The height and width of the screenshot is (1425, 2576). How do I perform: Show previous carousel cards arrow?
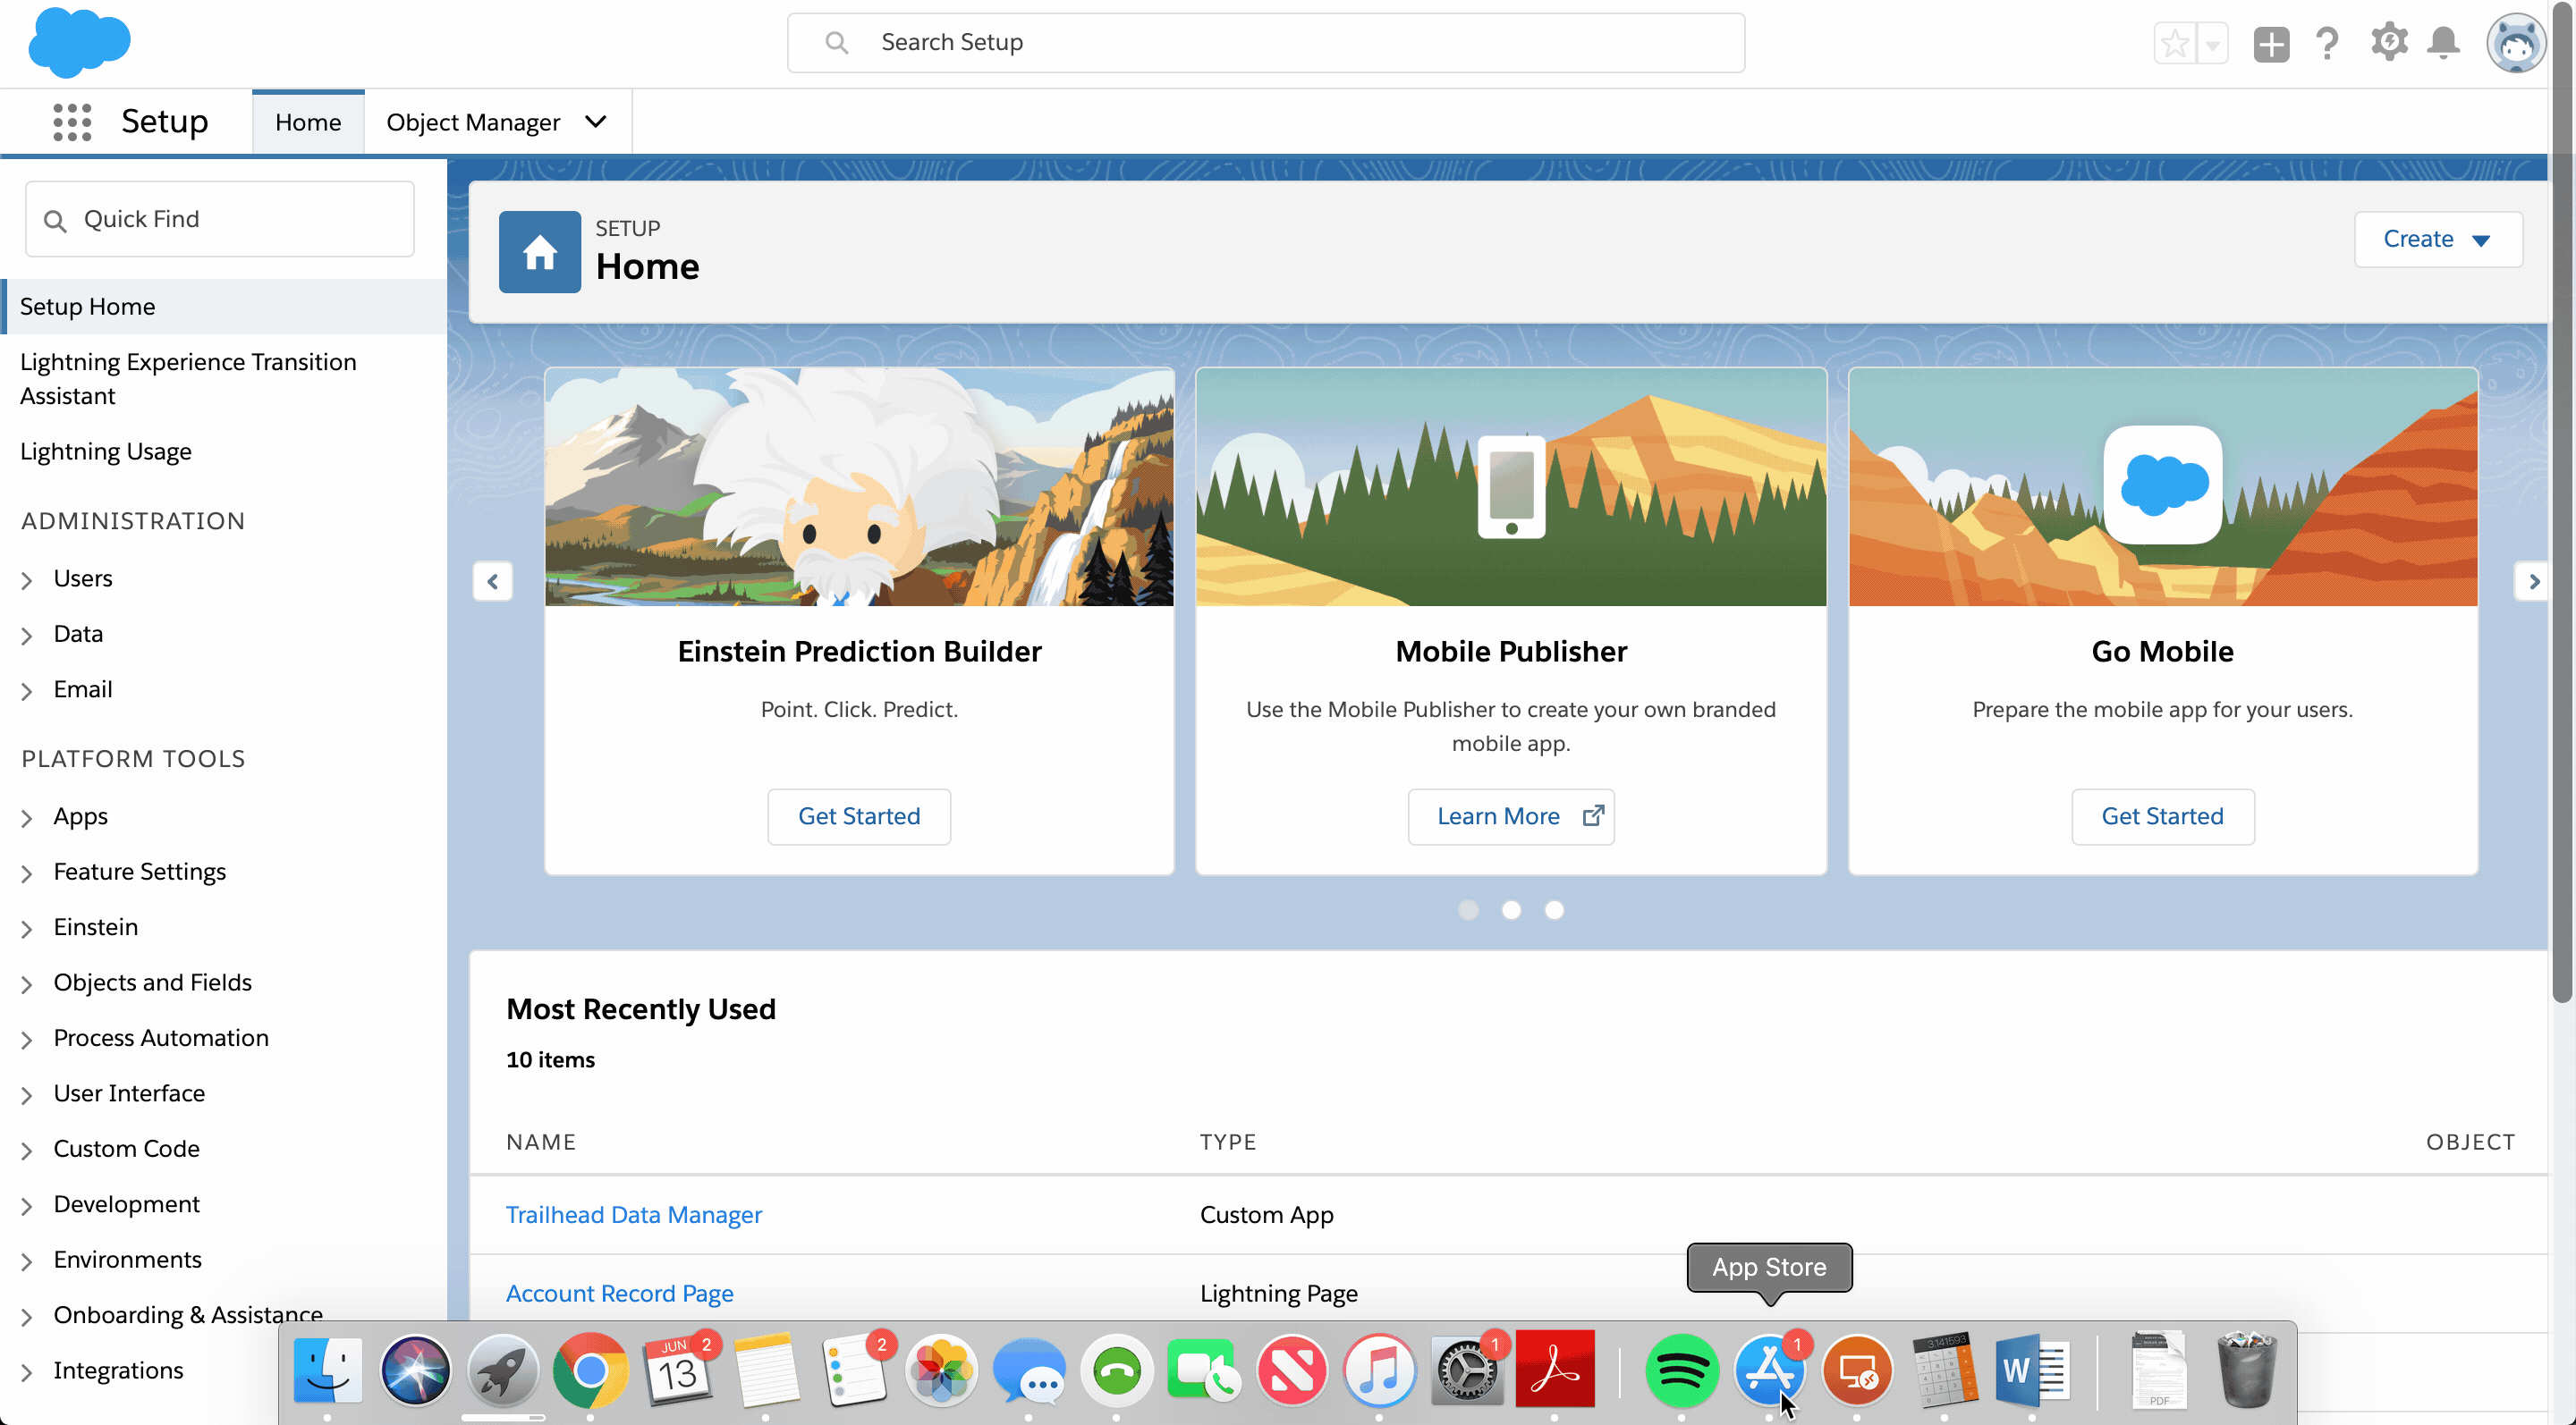point(493,582)
